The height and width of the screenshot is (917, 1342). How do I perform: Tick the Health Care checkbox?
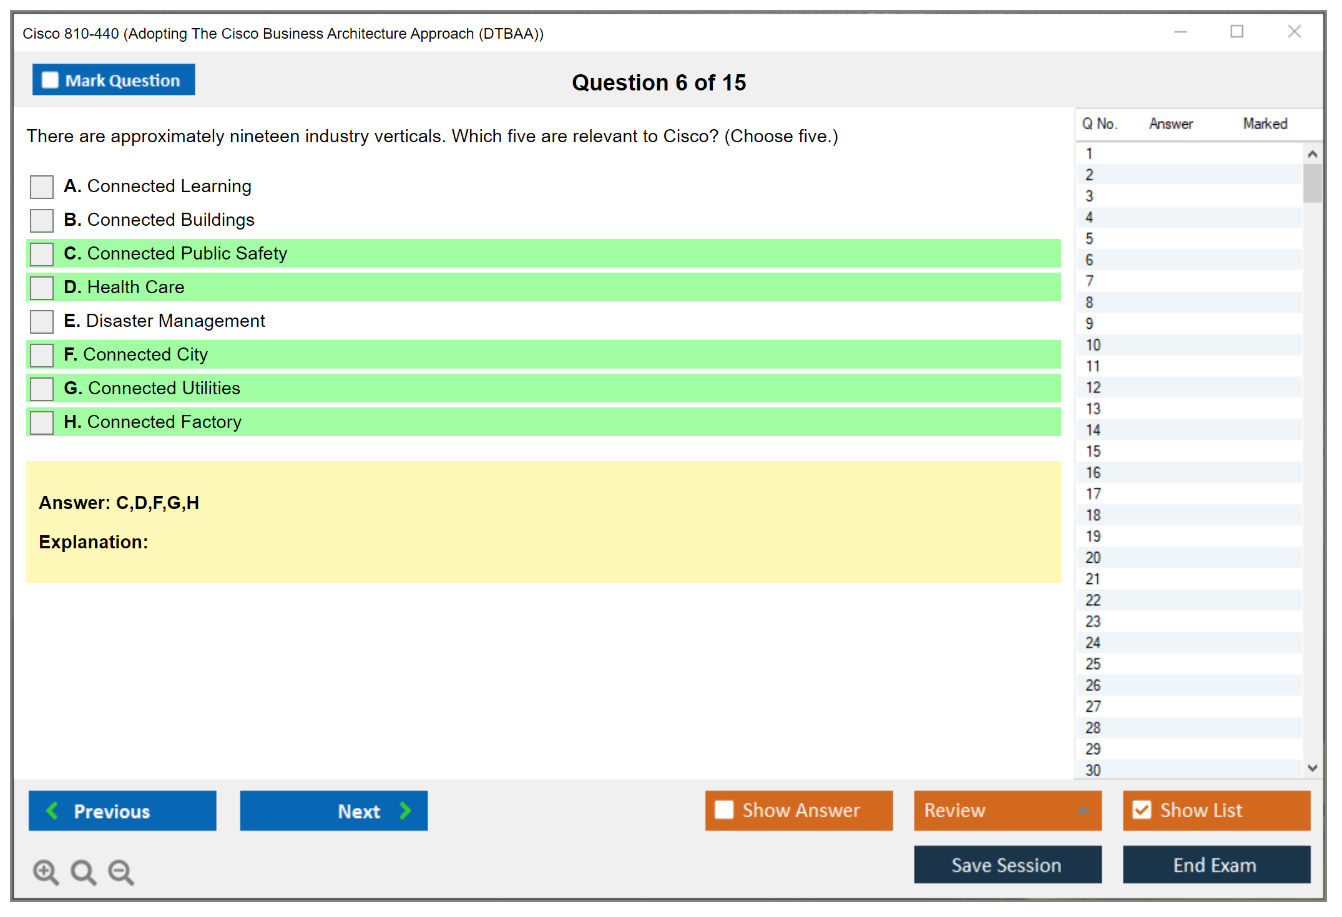pyautogui.click(x=42, y=288)
